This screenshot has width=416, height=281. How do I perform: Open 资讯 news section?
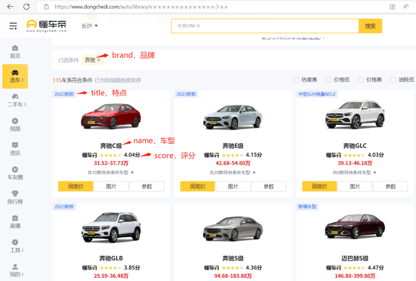(15, 149)
